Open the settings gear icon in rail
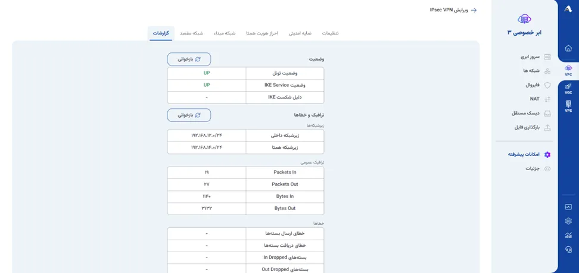This screenshot has height=273, width=579. 568,221
